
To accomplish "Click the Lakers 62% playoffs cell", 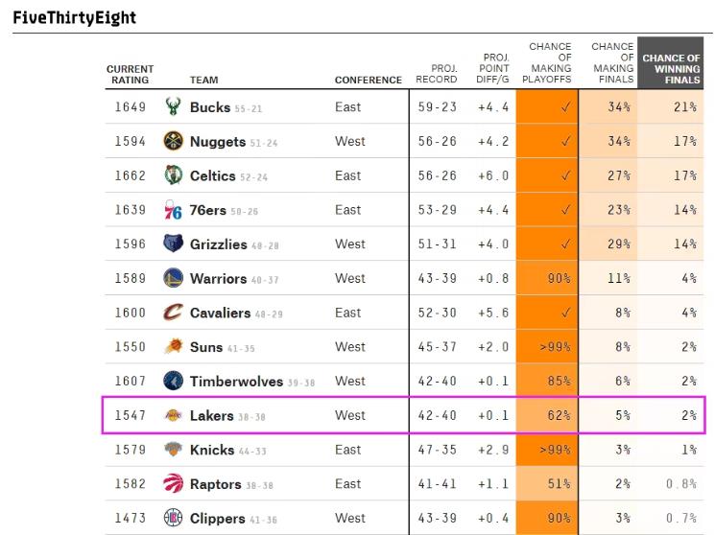I will [x=548, y=415].
